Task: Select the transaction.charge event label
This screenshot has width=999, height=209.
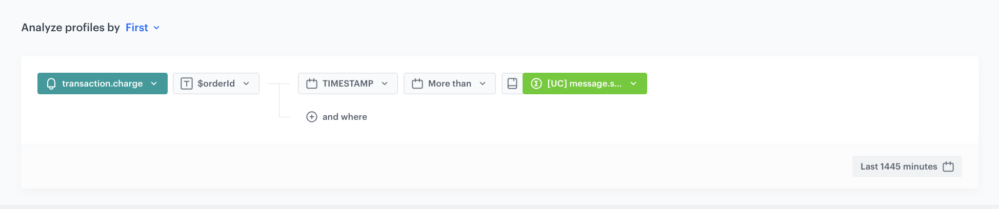Action: [103, 83]
